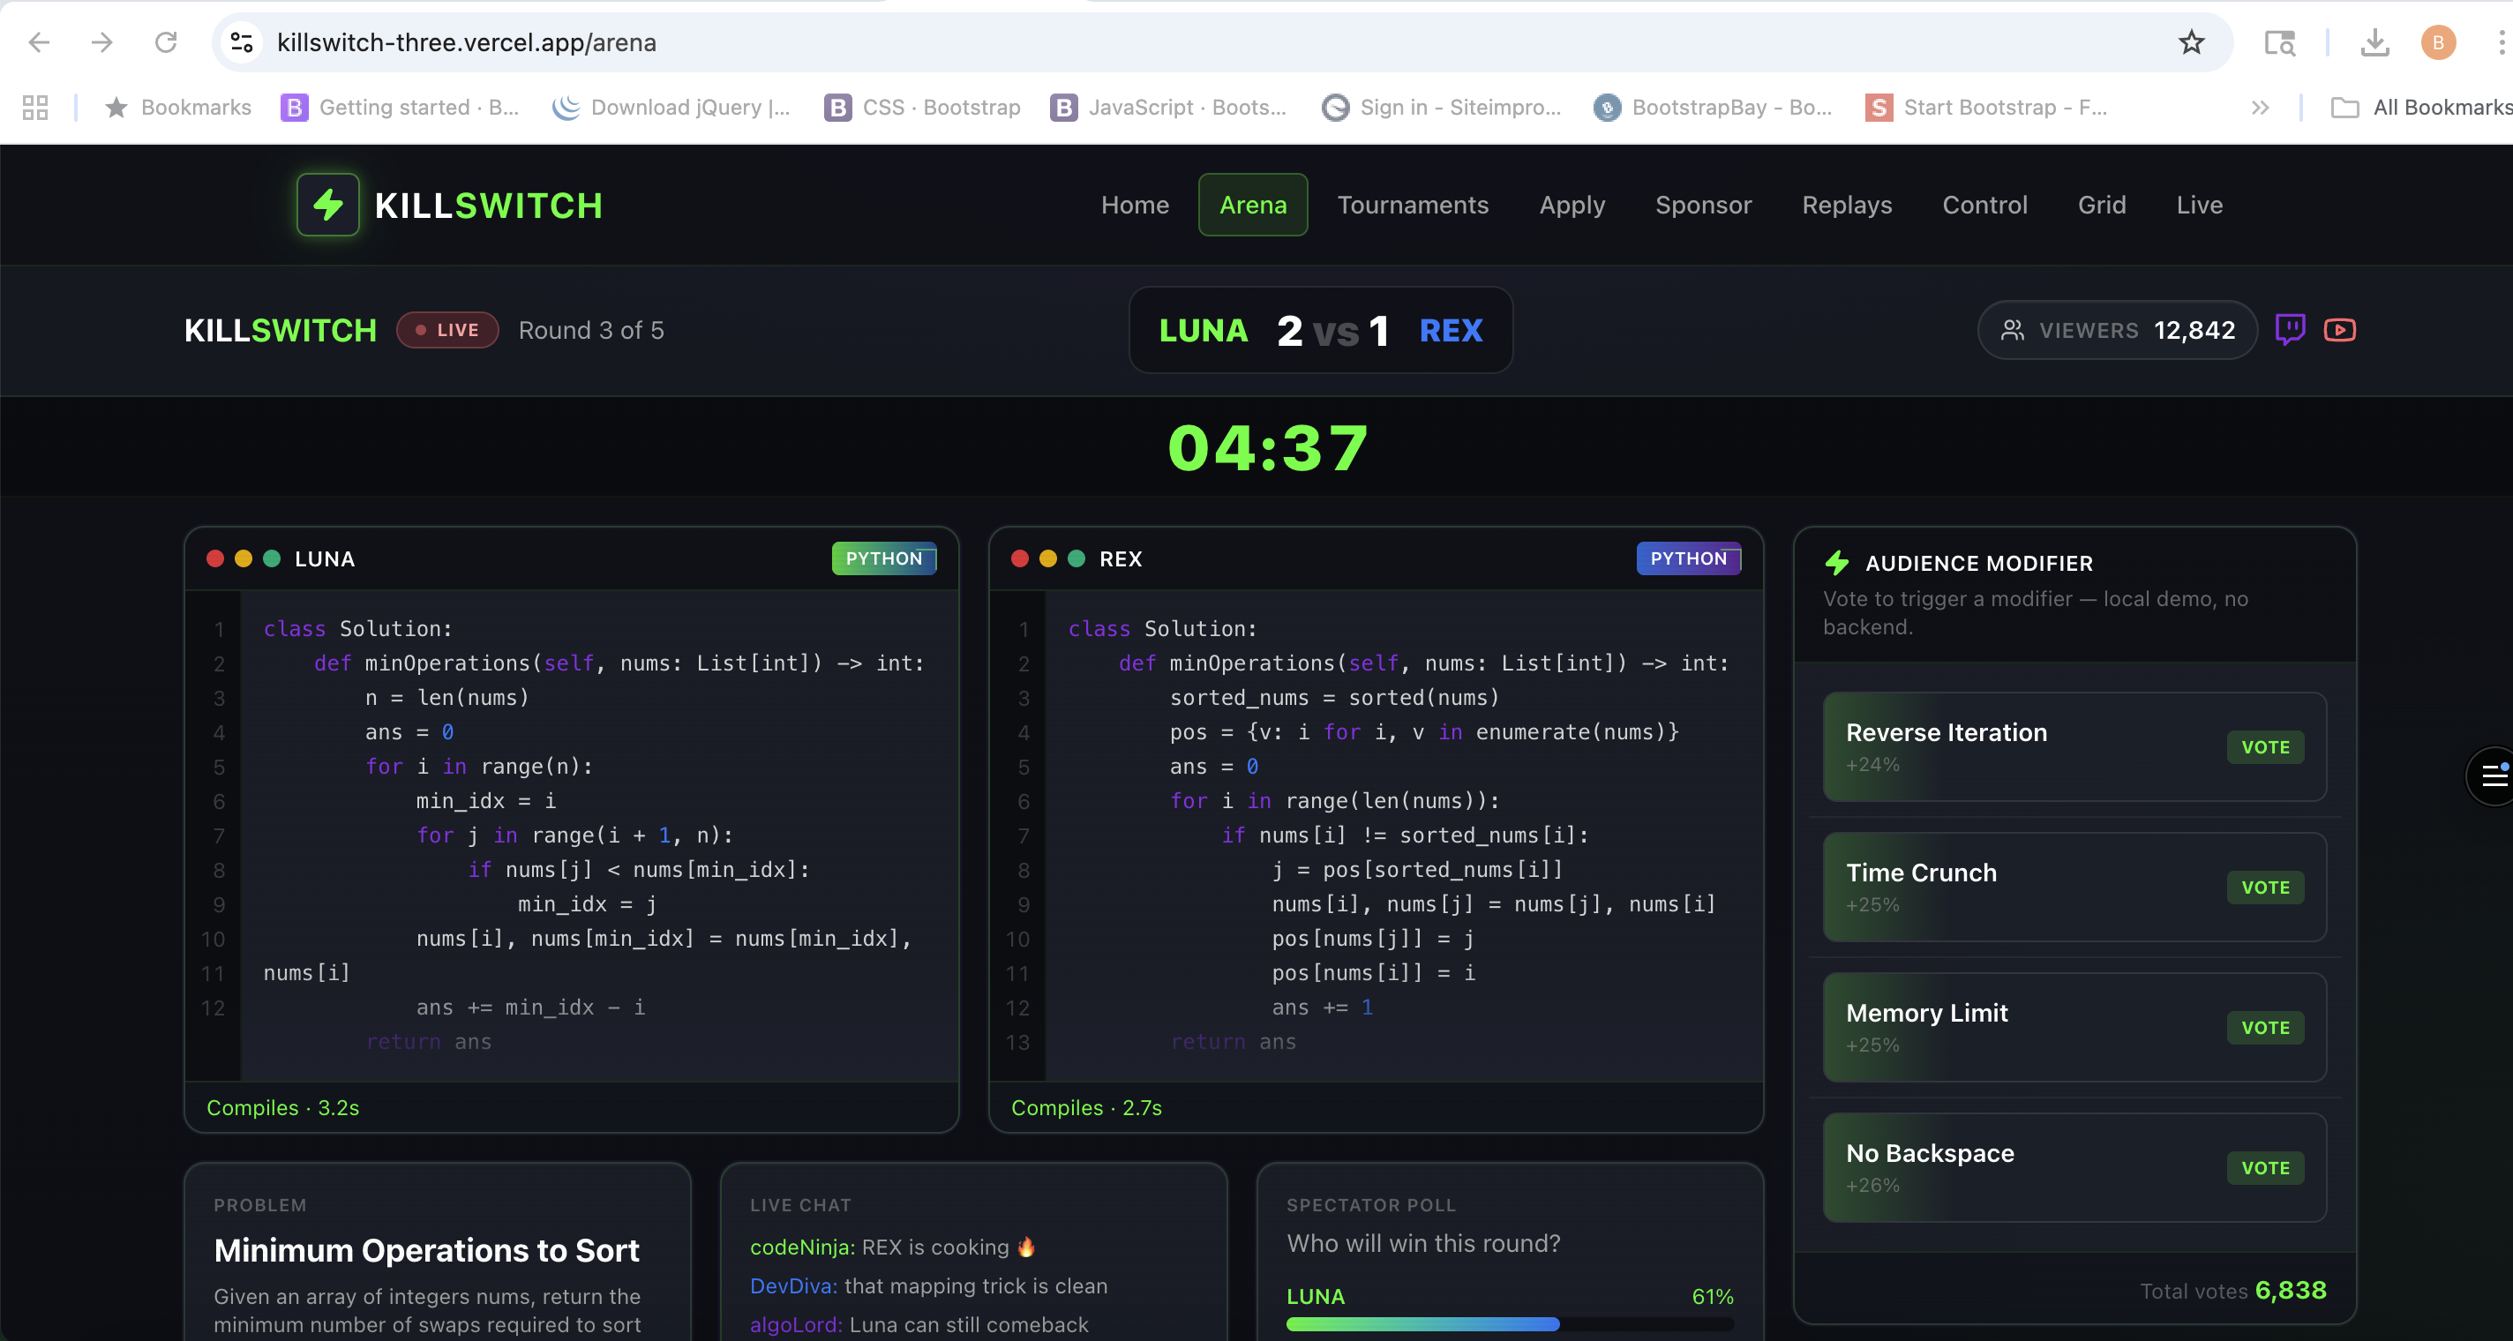Reload the page with the refresh icon
This screenshot has width=2513, height=1341.
pos(166,42)
